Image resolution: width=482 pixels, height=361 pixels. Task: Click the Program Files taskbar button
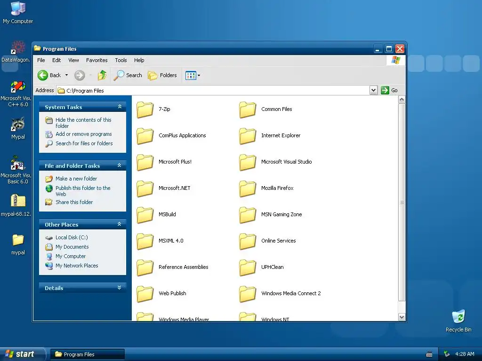[x=87, y=354]
